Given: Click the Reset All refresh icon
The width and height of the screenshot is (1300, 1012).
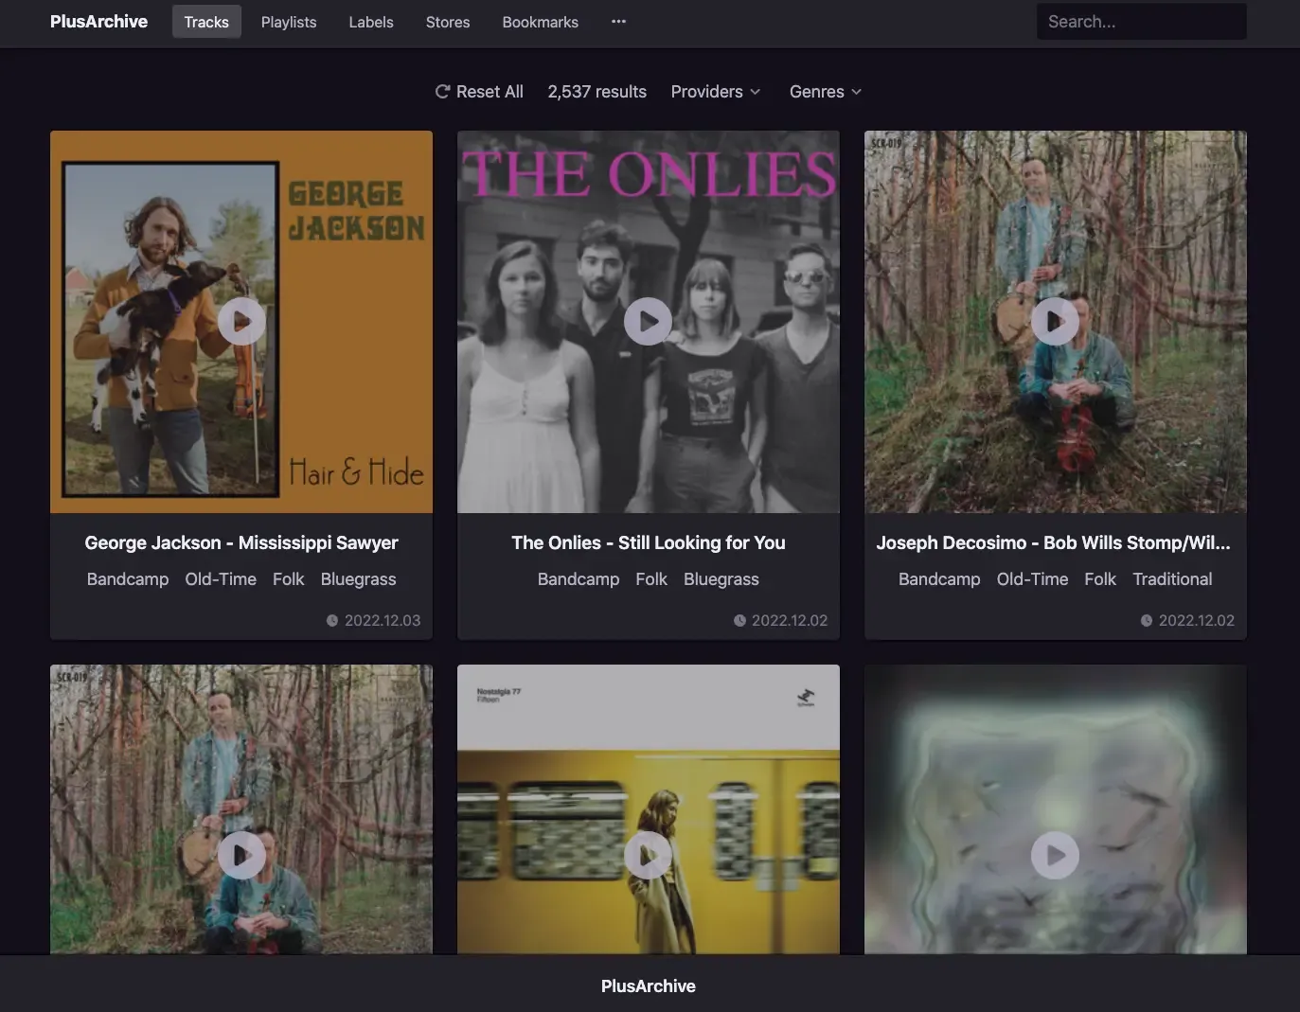Looking at the screenshot, I should [442, 92].
